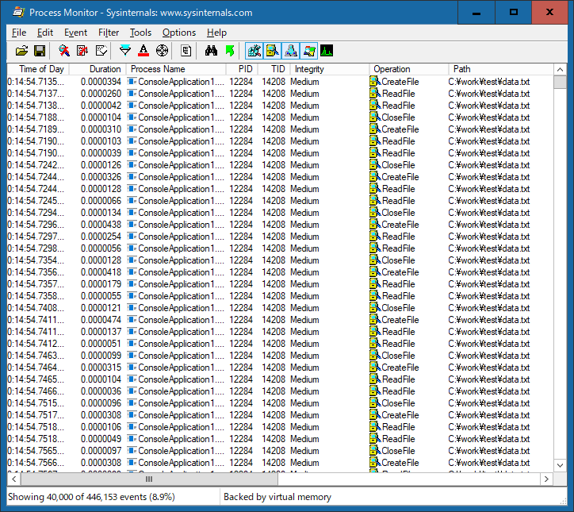Viewport: 574px width, 512px height.
Task: Click the Duration column header
Action: click(x=98, y=69)
